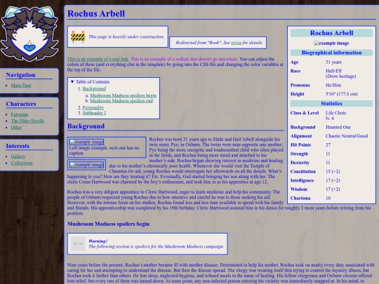Click the Navigation sidebar heading
Screen dimensions: 379x284
click(x=20, y=75)
